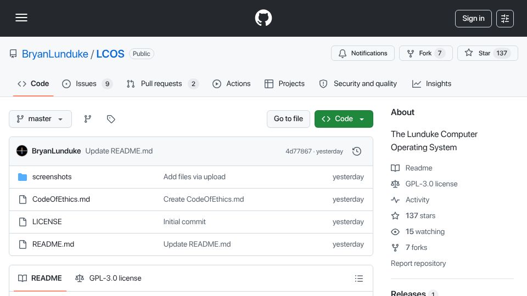Open the CodeOfEthics.md file
Screen dimensions: 527x296
click(x=61, y=200)
